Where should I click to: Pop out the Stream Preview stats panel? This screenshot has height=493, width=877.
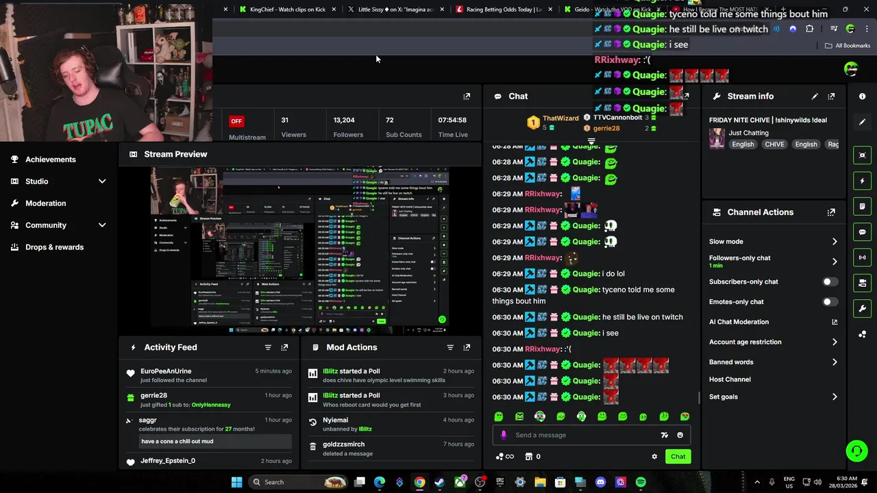tap(467, 97)
